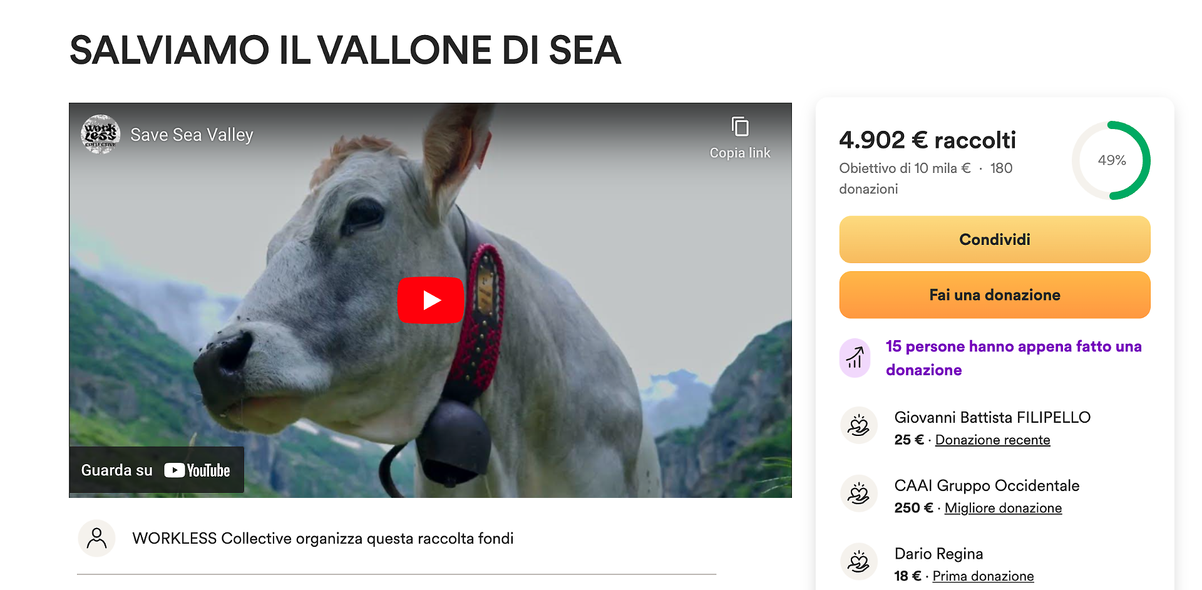Click the trending chart icon beside recent donations
Image resolution: width=1202 pixels, height=590 pixels.
click(855, 358)
